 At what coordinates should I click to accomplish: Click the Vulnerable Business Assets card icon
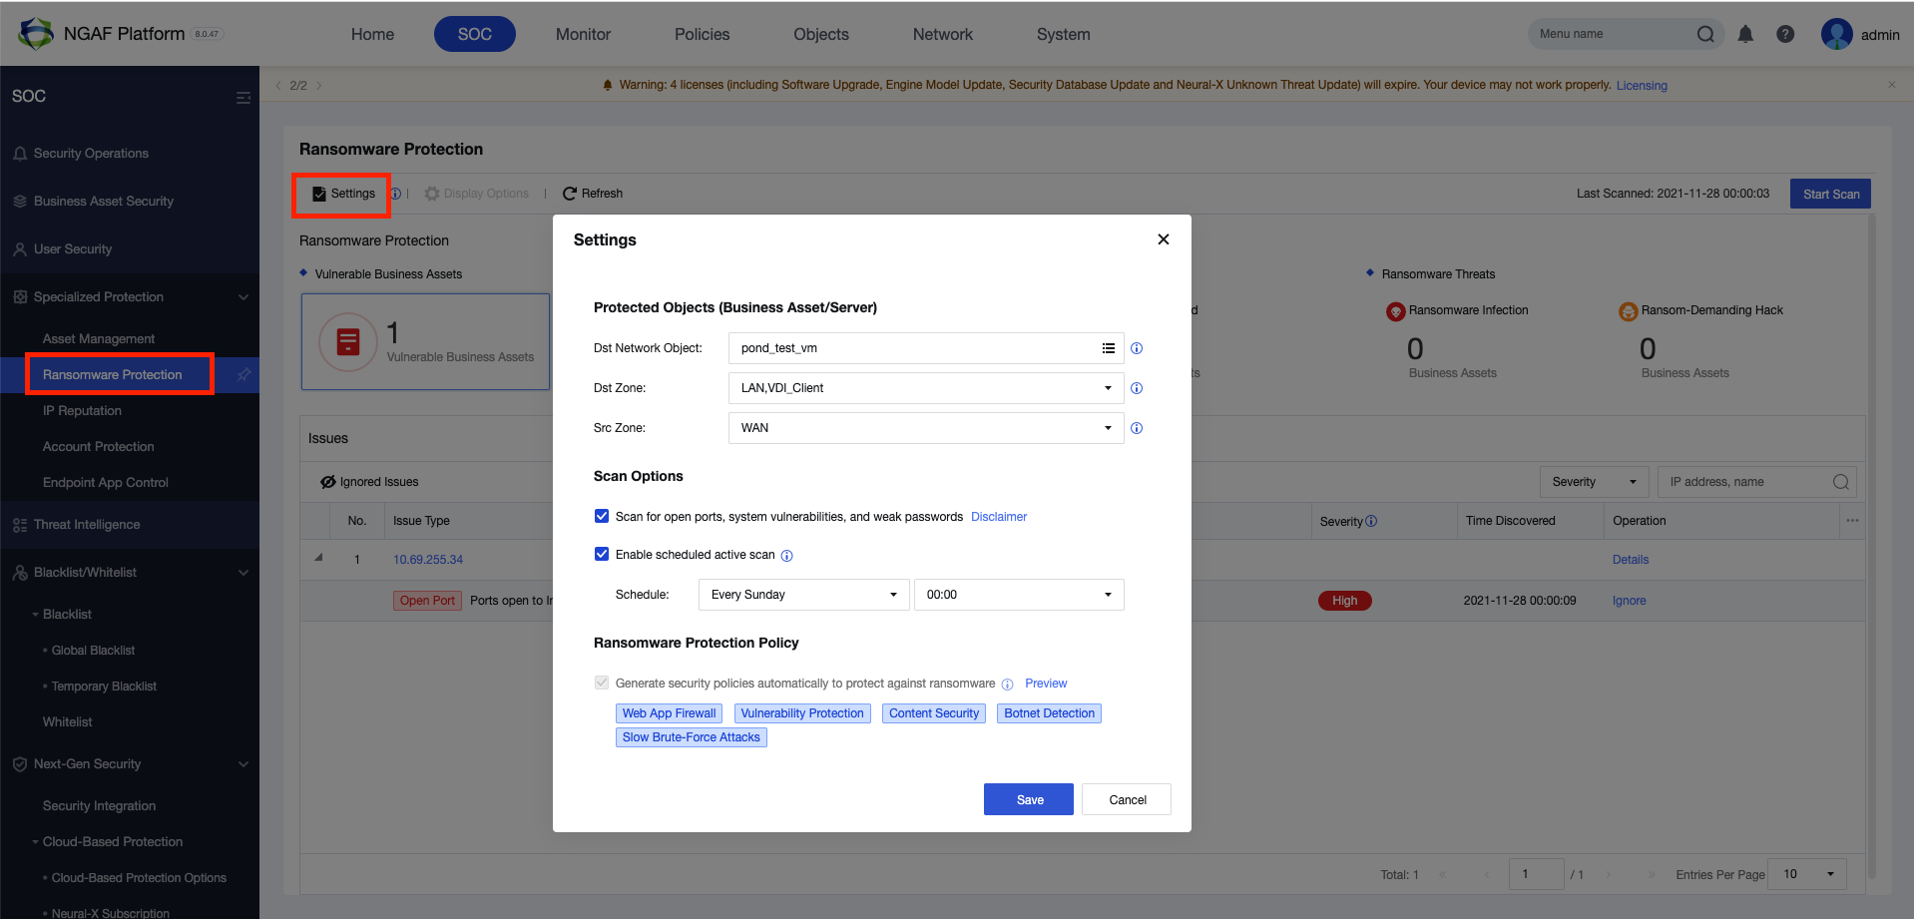[348, 342]
